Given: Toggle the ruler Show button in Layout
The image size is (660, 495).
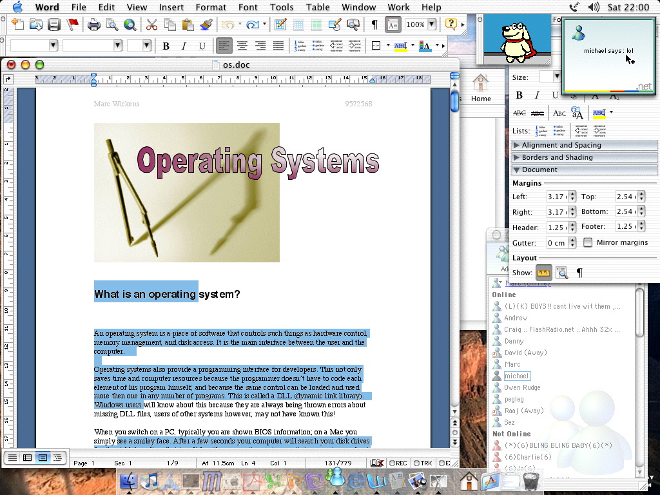Looking at the screenshot, I should 544,273.
